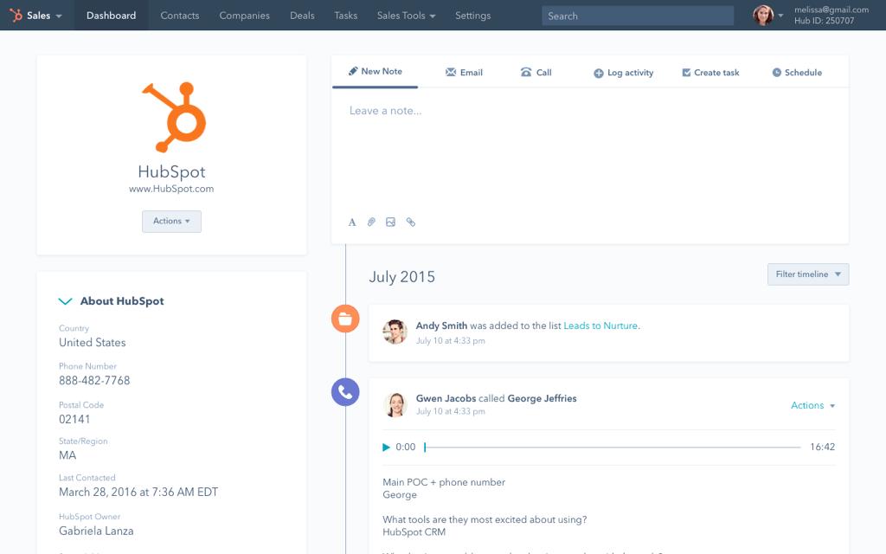
Task: Click the MA state value
Action: 67,455
